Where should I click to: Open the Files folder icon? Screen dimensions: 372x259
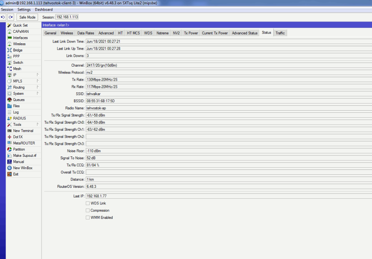9,106
